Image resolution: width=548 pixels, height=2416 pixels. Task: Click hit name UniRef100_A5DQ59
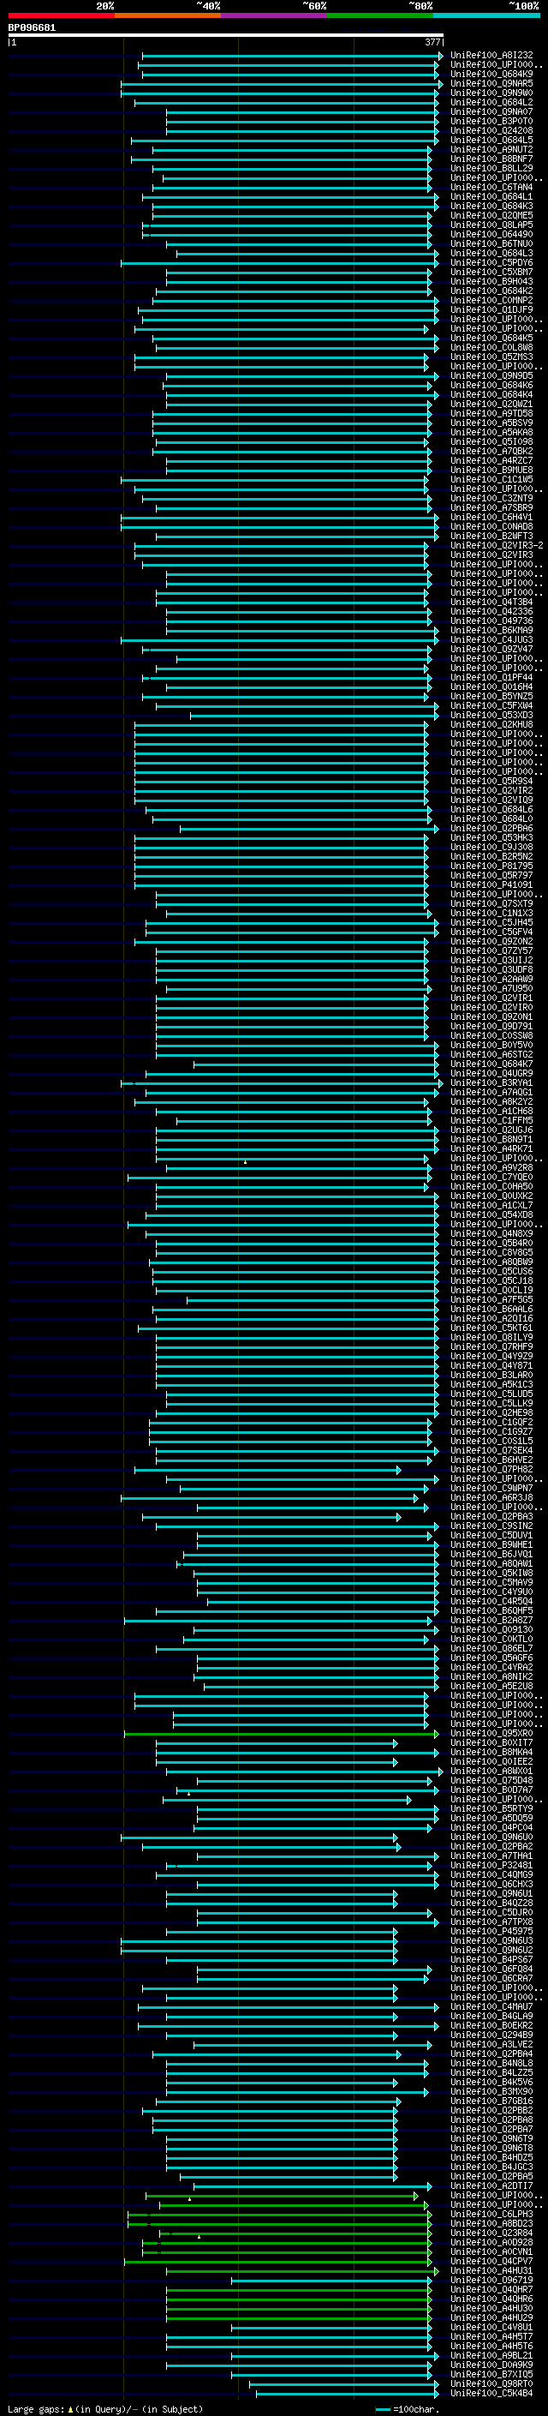pyautogui.click(x=491, y=1818)
